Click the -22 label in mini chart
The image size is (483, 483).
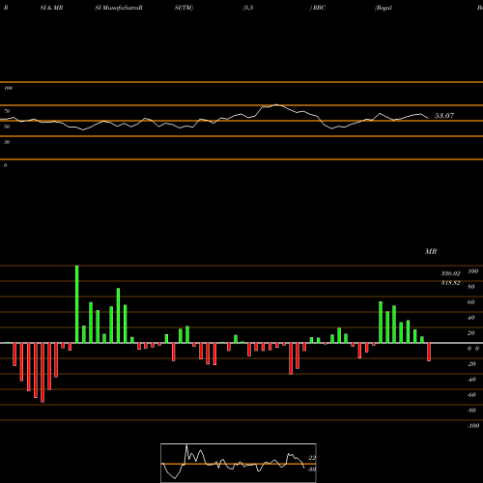pyautogui.click(x=312, y=458)
